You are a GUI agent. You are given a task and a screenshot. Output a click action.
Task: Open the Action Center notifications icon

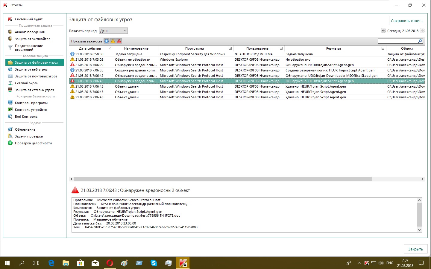click(421, 263)
